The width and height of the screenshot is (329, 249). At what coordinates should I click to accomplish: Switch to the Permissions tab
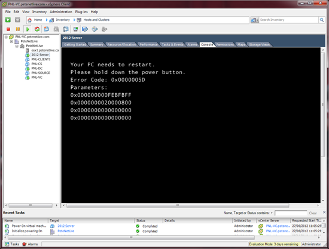[225, 44]
